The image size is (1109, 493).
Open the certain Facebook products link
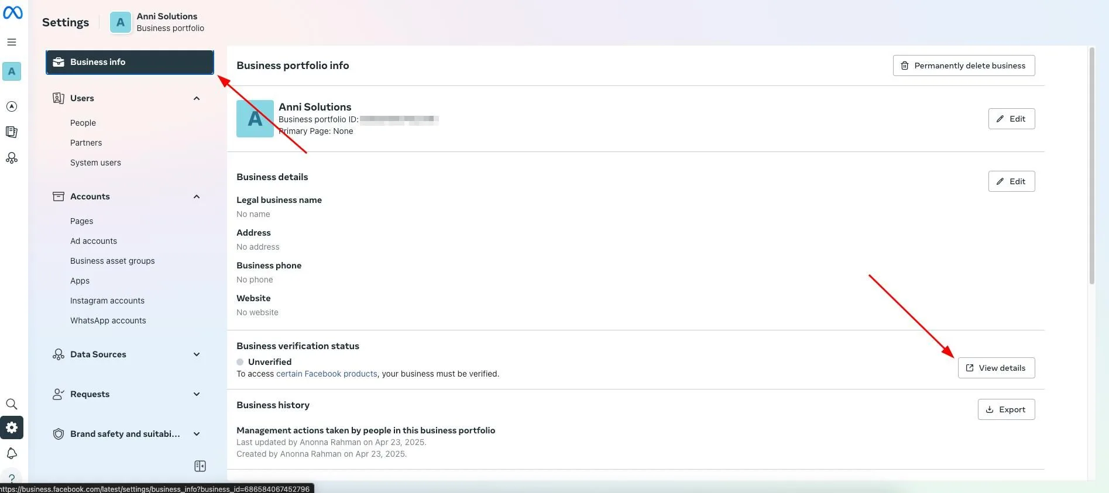point(327,374)
